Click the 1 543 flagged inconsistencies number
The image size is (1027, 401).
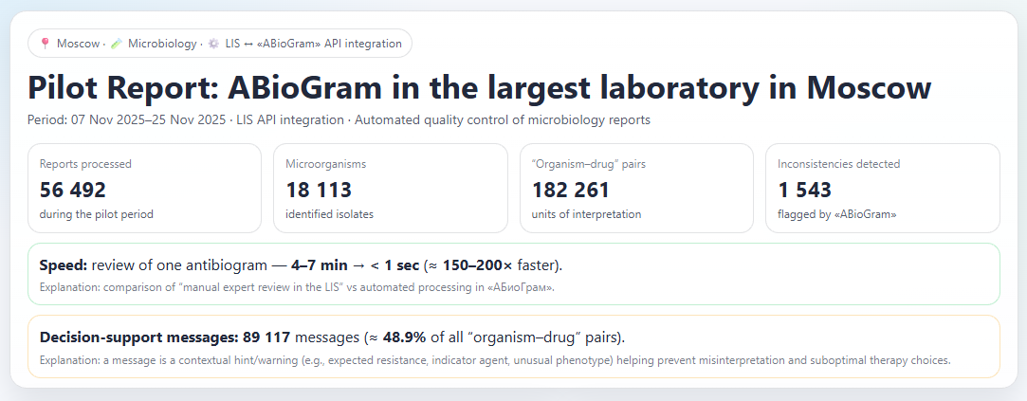pos(804,190)
